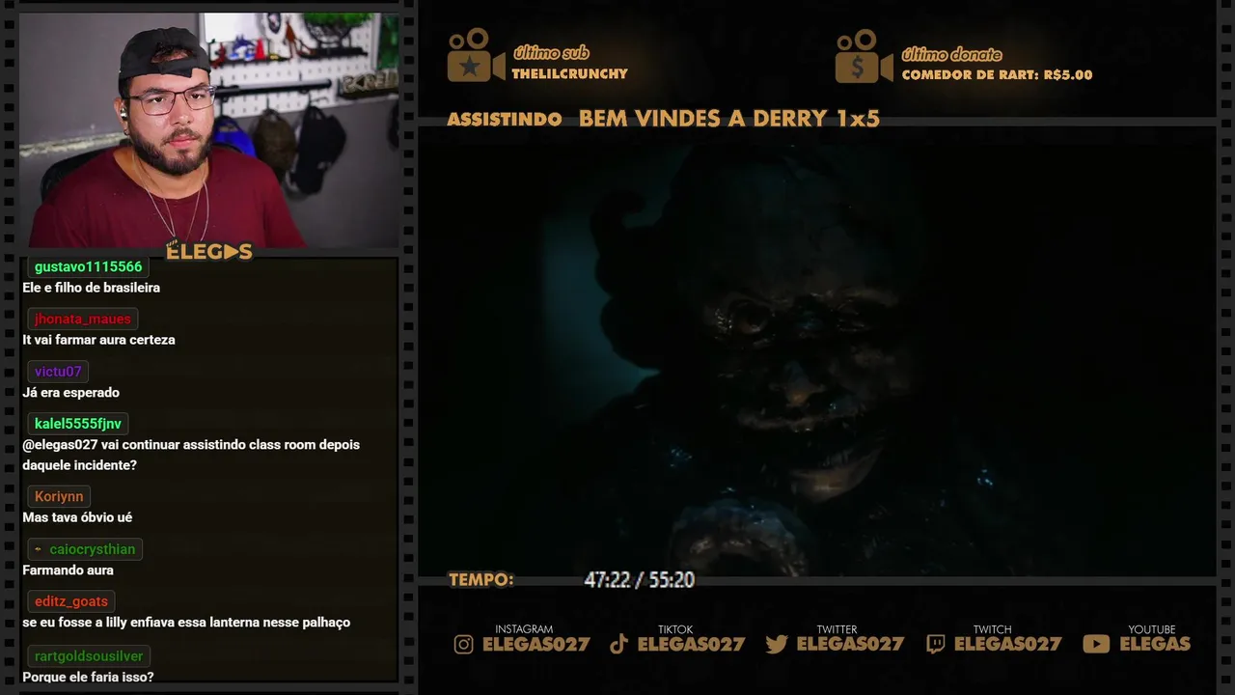Viewport: 1235px width, 695px height.
Task: Click message 'Farmando aura'
Action: click(68, 570)
